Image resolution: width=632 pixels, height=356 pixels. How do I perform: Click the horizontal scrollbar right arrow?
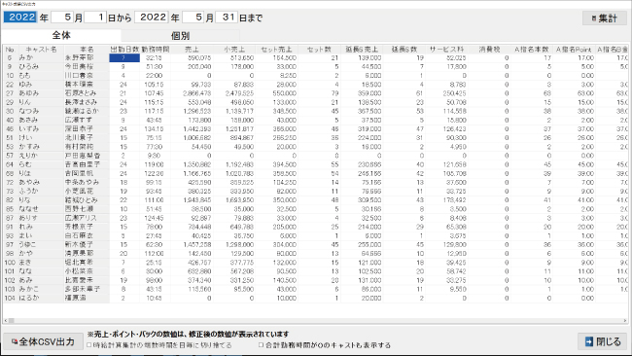click(625, 321)
